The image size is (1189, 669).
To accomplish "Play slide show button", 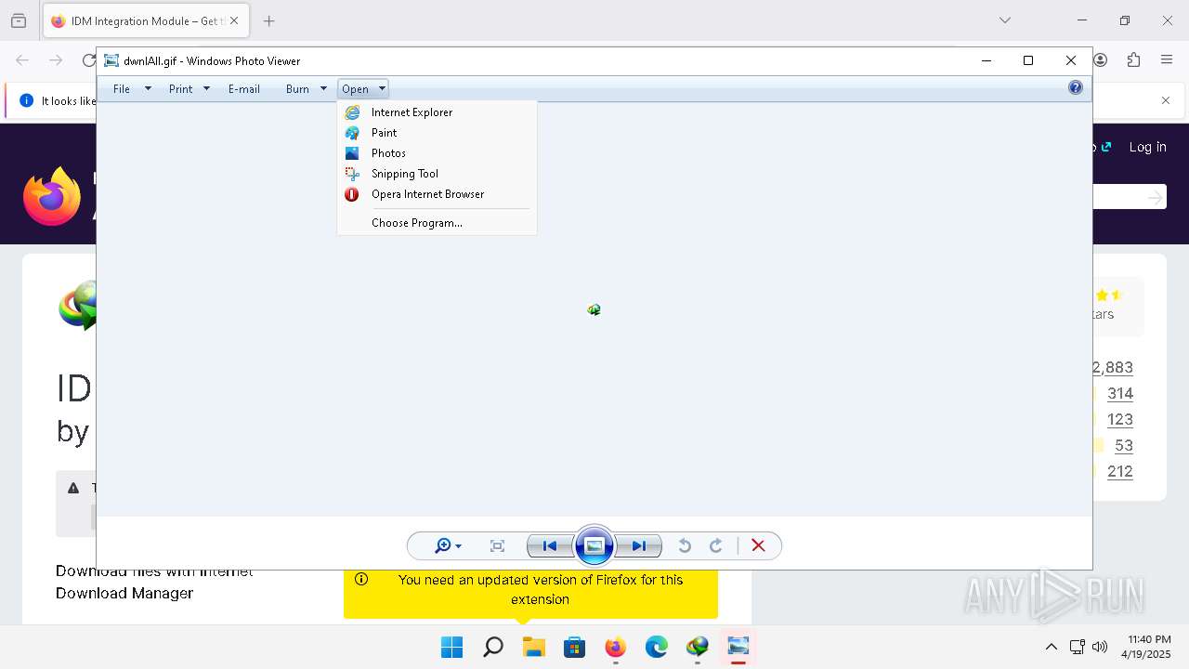I will point(594,545).
